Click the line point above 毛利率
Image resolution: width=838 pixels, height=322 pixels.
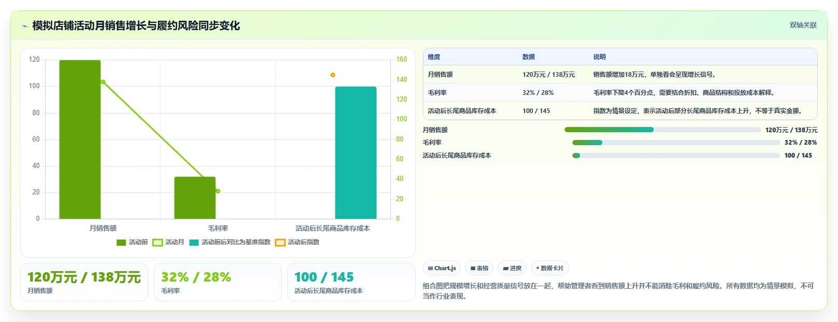tap(218, 191)
